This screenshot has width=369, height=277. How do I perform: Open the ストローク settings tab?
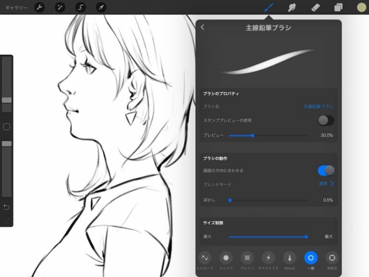point(205,261)
